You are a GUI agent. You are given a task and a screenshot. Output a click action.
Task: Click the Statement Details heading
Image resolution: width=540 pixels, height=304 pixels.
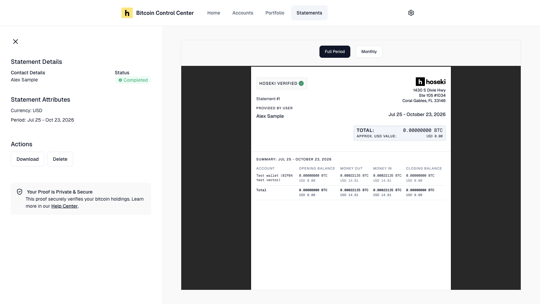pyautogui.click(x=36, y=62)
